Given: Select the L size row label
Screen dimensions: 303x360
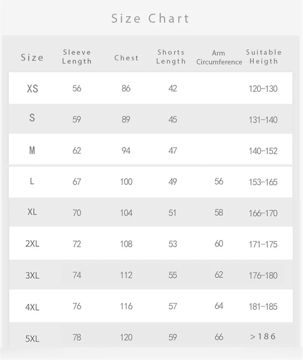Looking at the screenshot, I should coord(32,181).
